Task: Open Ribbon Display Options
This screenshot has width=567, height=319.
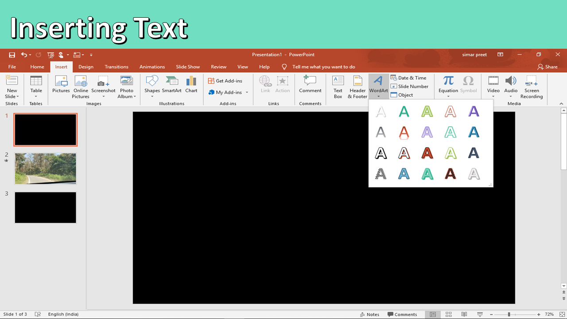Action: coord(500,54)
